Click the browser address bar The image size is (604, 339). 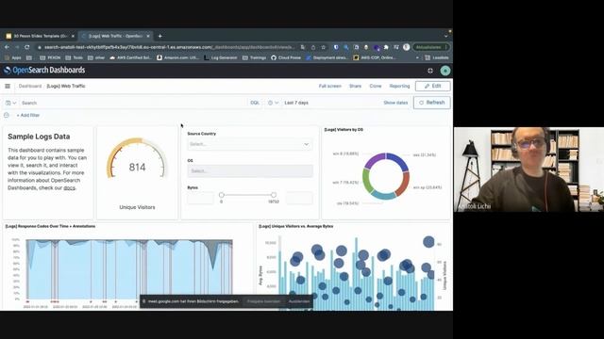[x=170, y=47]
